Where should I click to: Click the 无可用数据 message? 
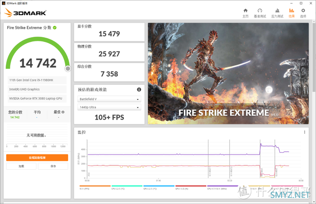[x=36, y=135]
